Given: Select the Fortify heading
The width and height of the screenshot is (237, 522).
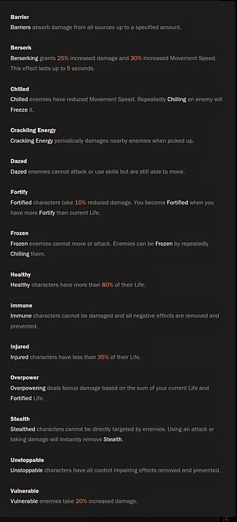Looking at the screenshot, I should coord(19,192).
